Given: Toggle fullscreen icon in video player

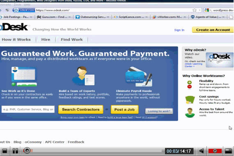Looking at the screenshot, I should (x=228, y=151).
